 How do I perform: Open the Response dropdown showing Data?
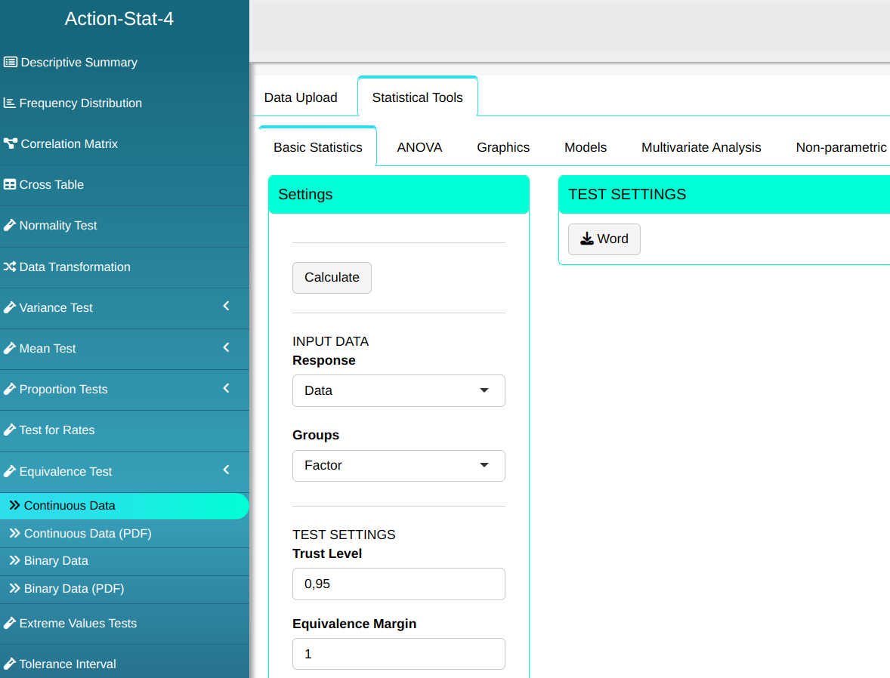tap(398, 391)
